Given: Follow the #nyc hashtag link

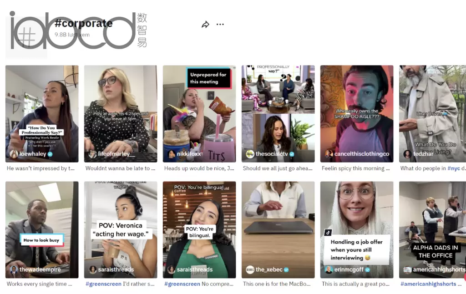Looking at the screenshot, I should click(454, 168).
